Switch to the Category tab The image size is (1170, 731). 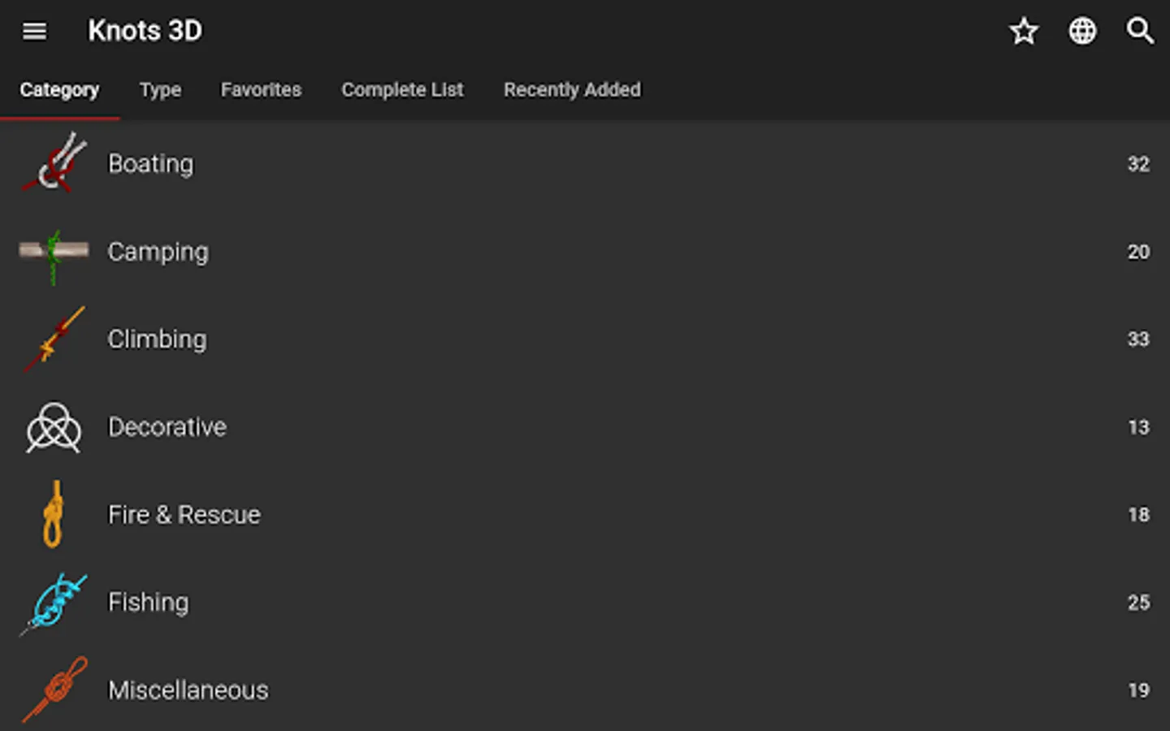point(59,89)
